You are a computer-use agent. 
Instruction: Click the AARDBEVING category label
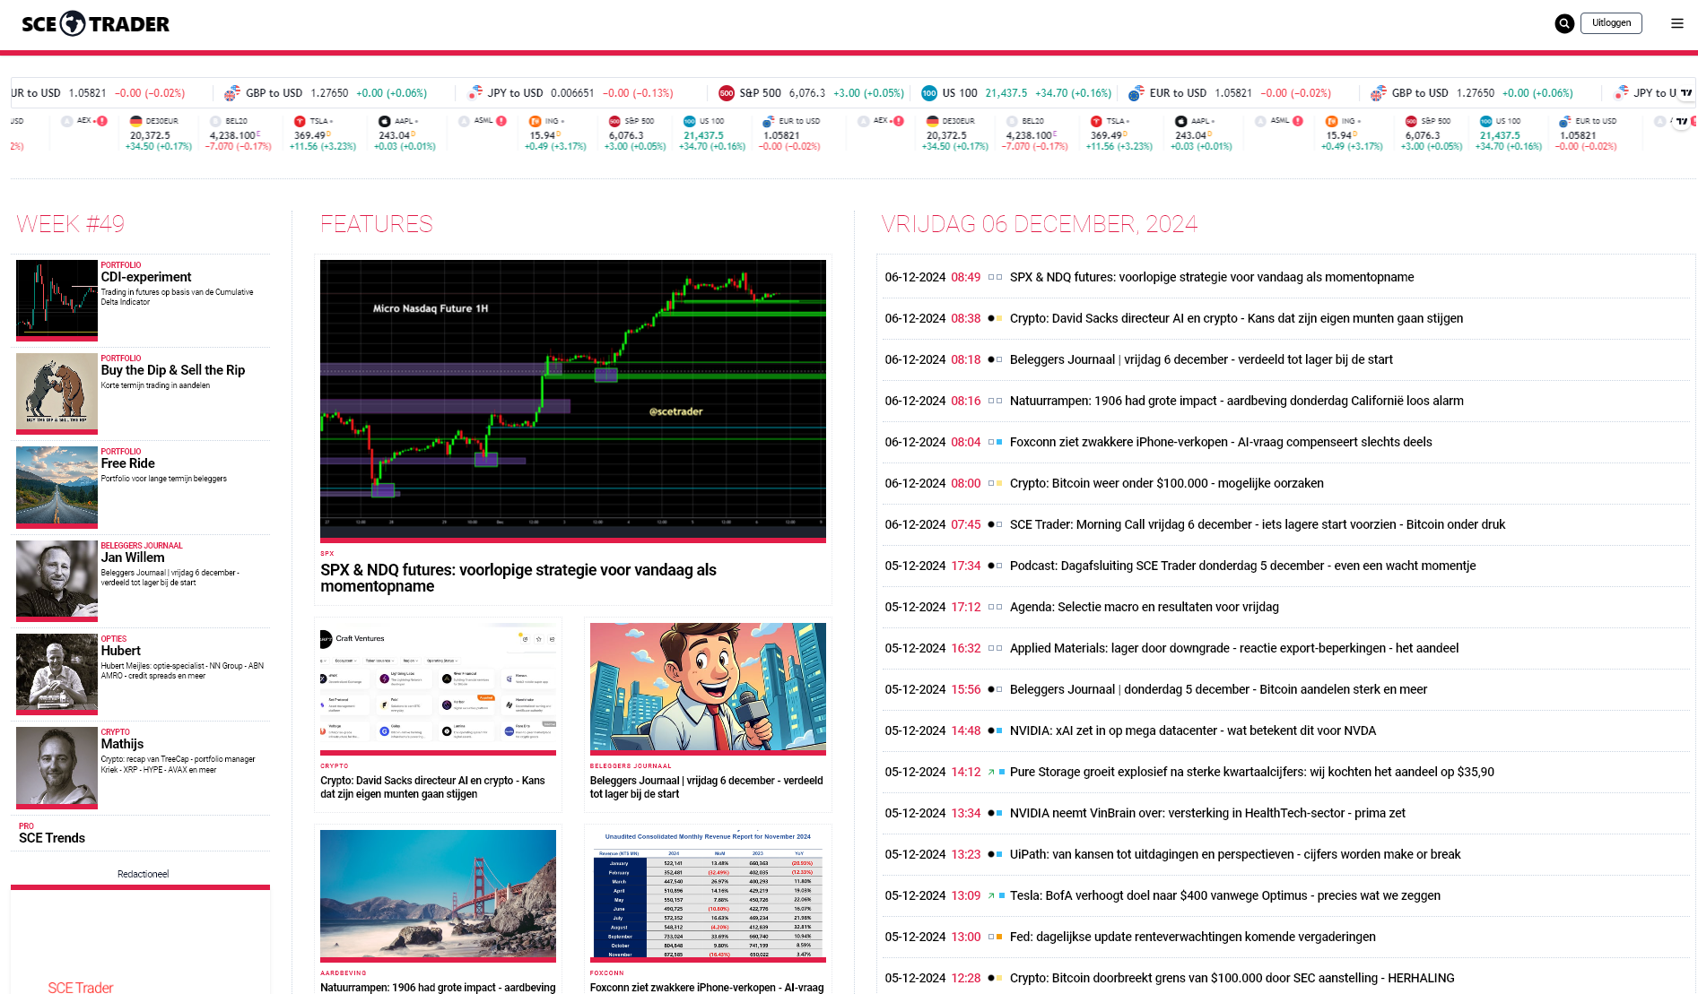point(344,972)
